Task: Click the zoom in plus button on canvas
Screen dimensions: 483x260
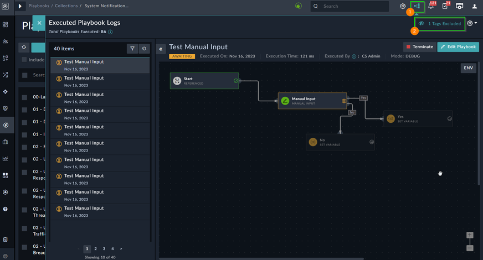Action: (x=470, y=235)
